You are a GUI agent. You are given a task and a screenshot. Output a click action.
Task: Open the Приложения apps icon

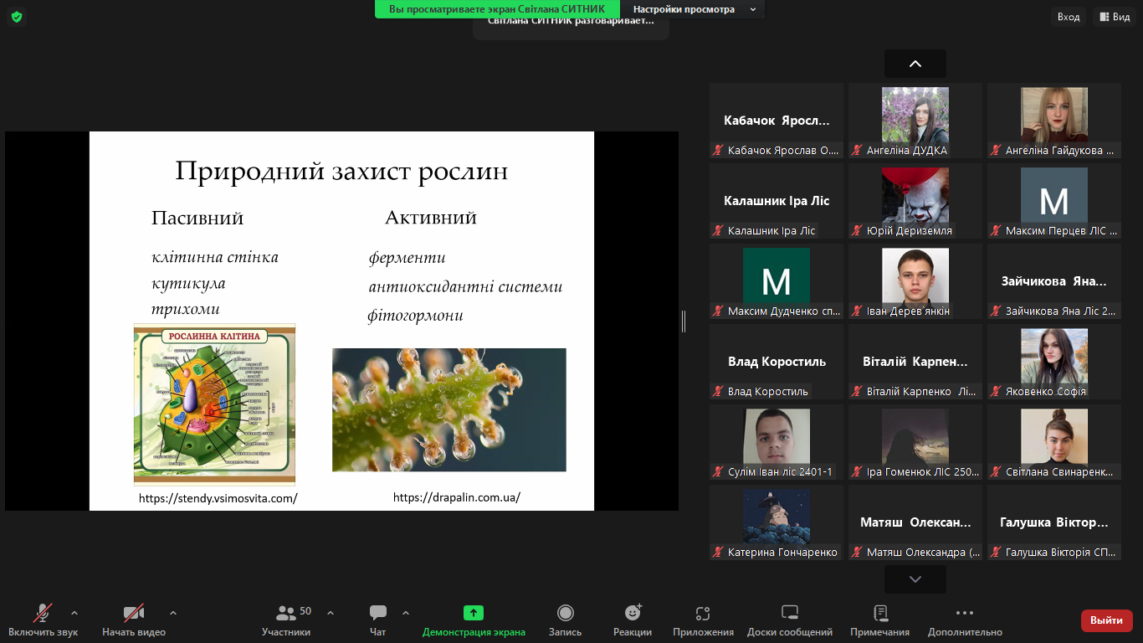703,614
